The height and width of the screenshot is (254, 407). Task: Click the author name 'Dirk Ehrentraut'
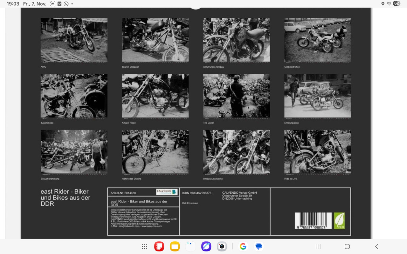(x=190, y=203)
